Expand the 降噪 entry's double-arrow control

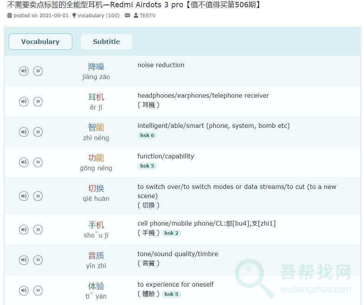tap(38, 71)
